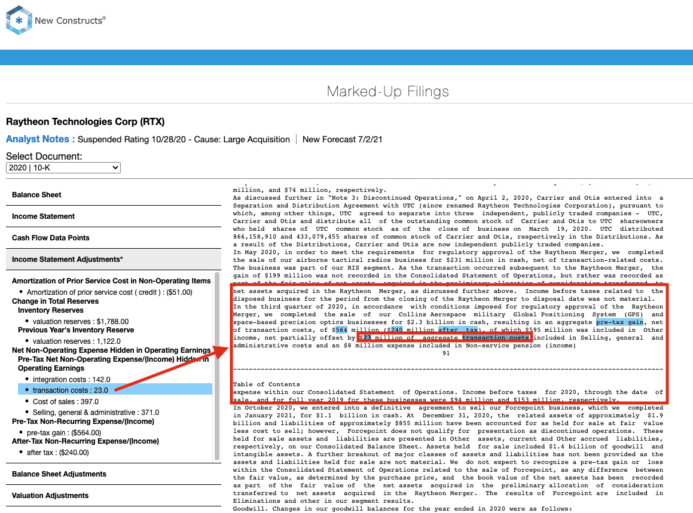Select Selling, general & administrative : 371.0 item
This screenshot has height=513, width=693.
click(x=96, y=413)
